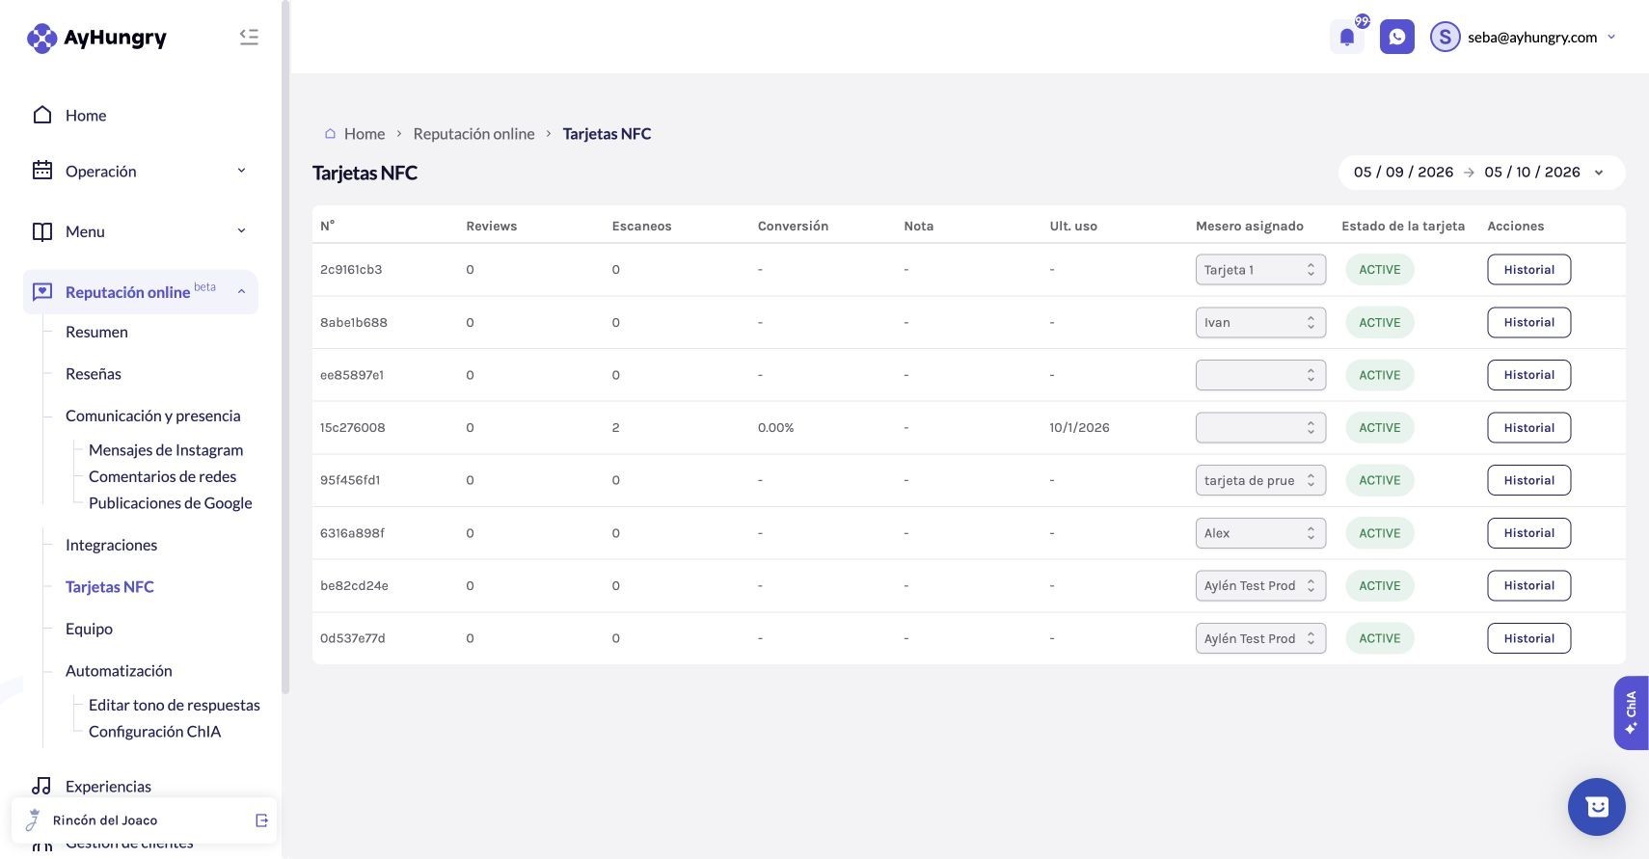The width and height of the screenshot is (1649, 859).
Task: Click Historial for card 2c9161cb3
Action: (1528, 270)
